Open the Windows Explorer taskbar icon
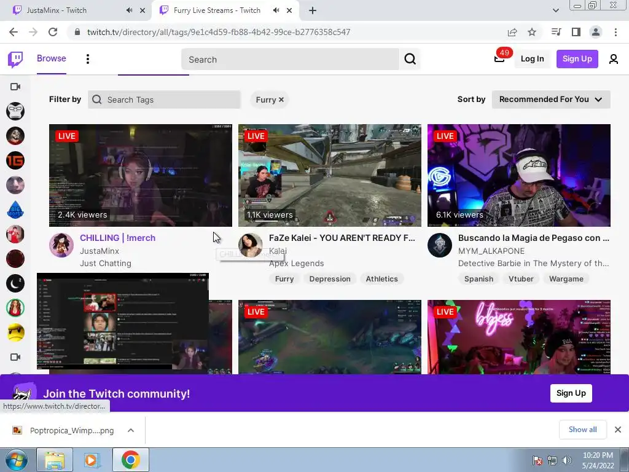The width and height of the screenshot is (629, 472). (55, 460)
